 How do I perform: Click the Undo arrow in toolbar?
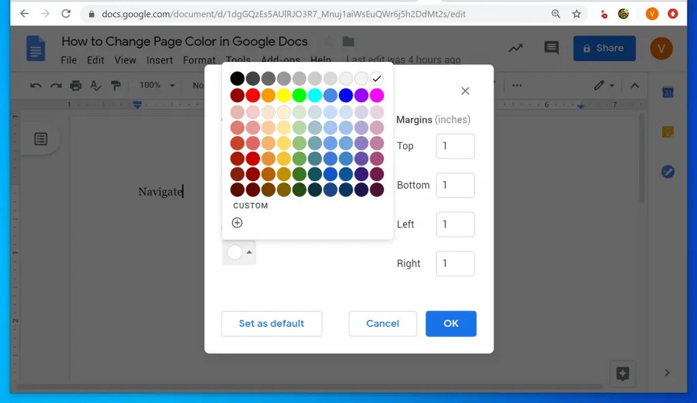[x=35, y=85]
